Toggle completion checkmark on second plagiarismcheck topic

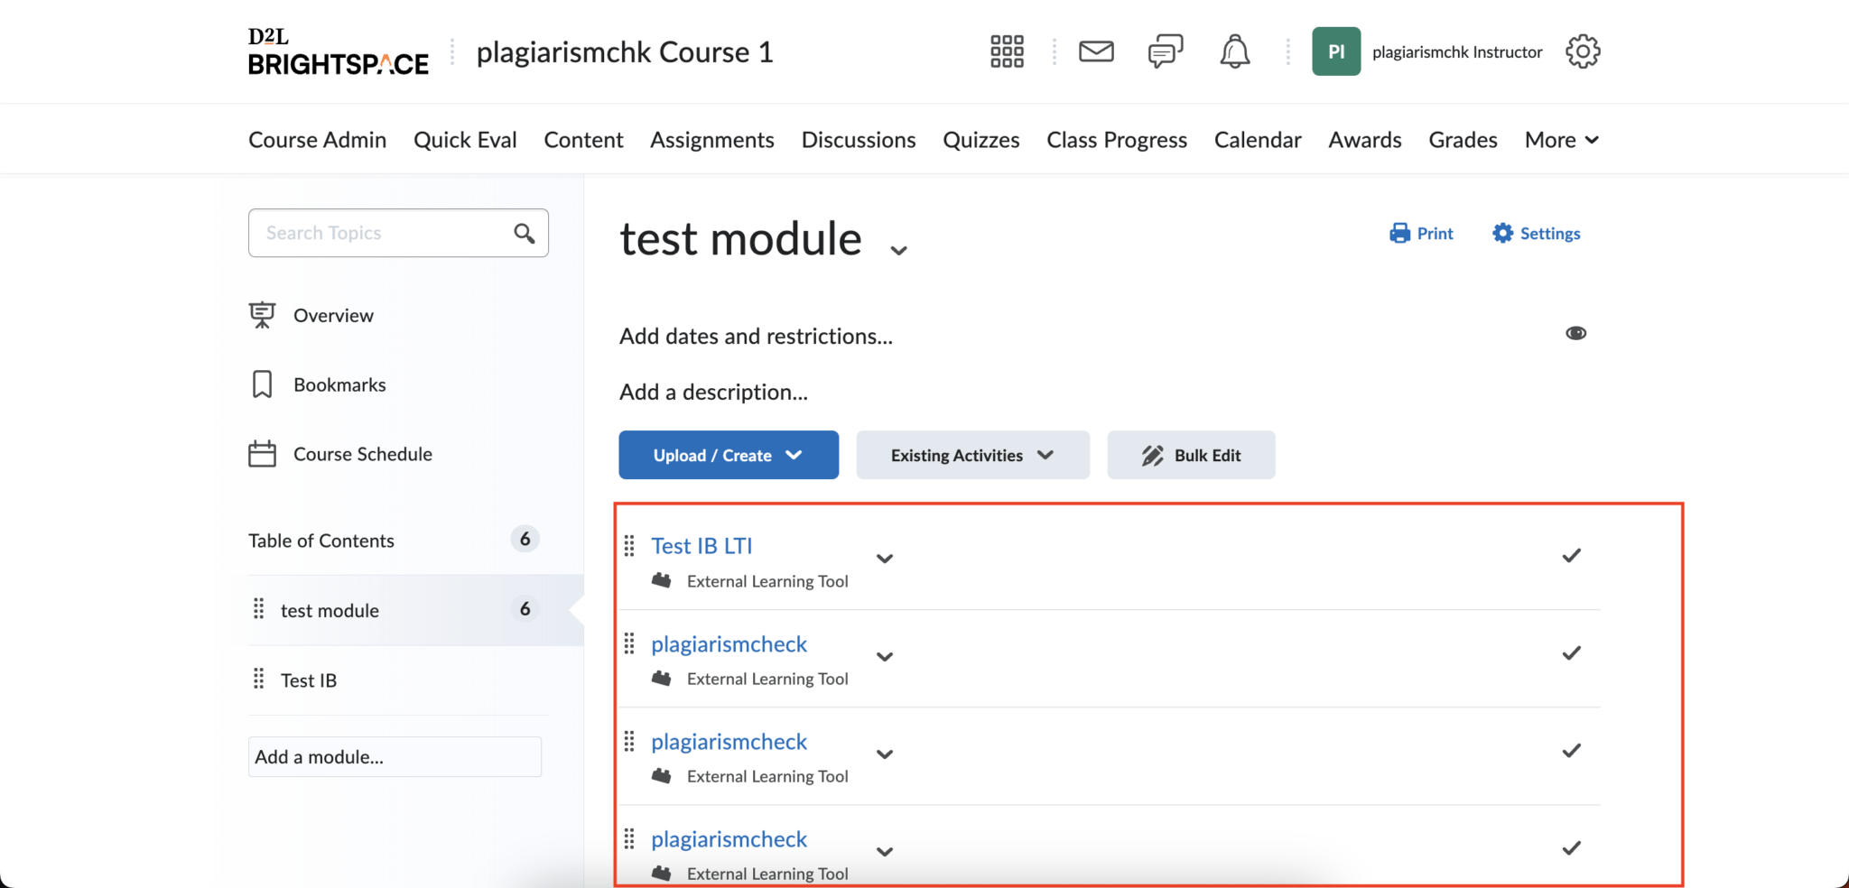1571,750
